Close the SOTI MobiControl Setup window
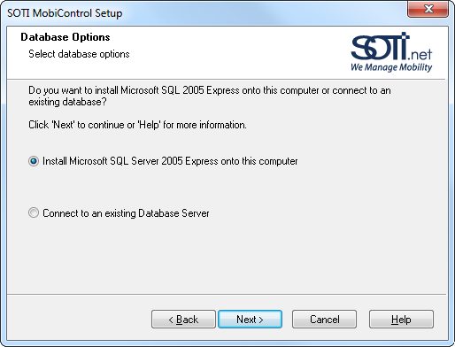The height and width of the screenshot is (347, 455). pos(428,10)
